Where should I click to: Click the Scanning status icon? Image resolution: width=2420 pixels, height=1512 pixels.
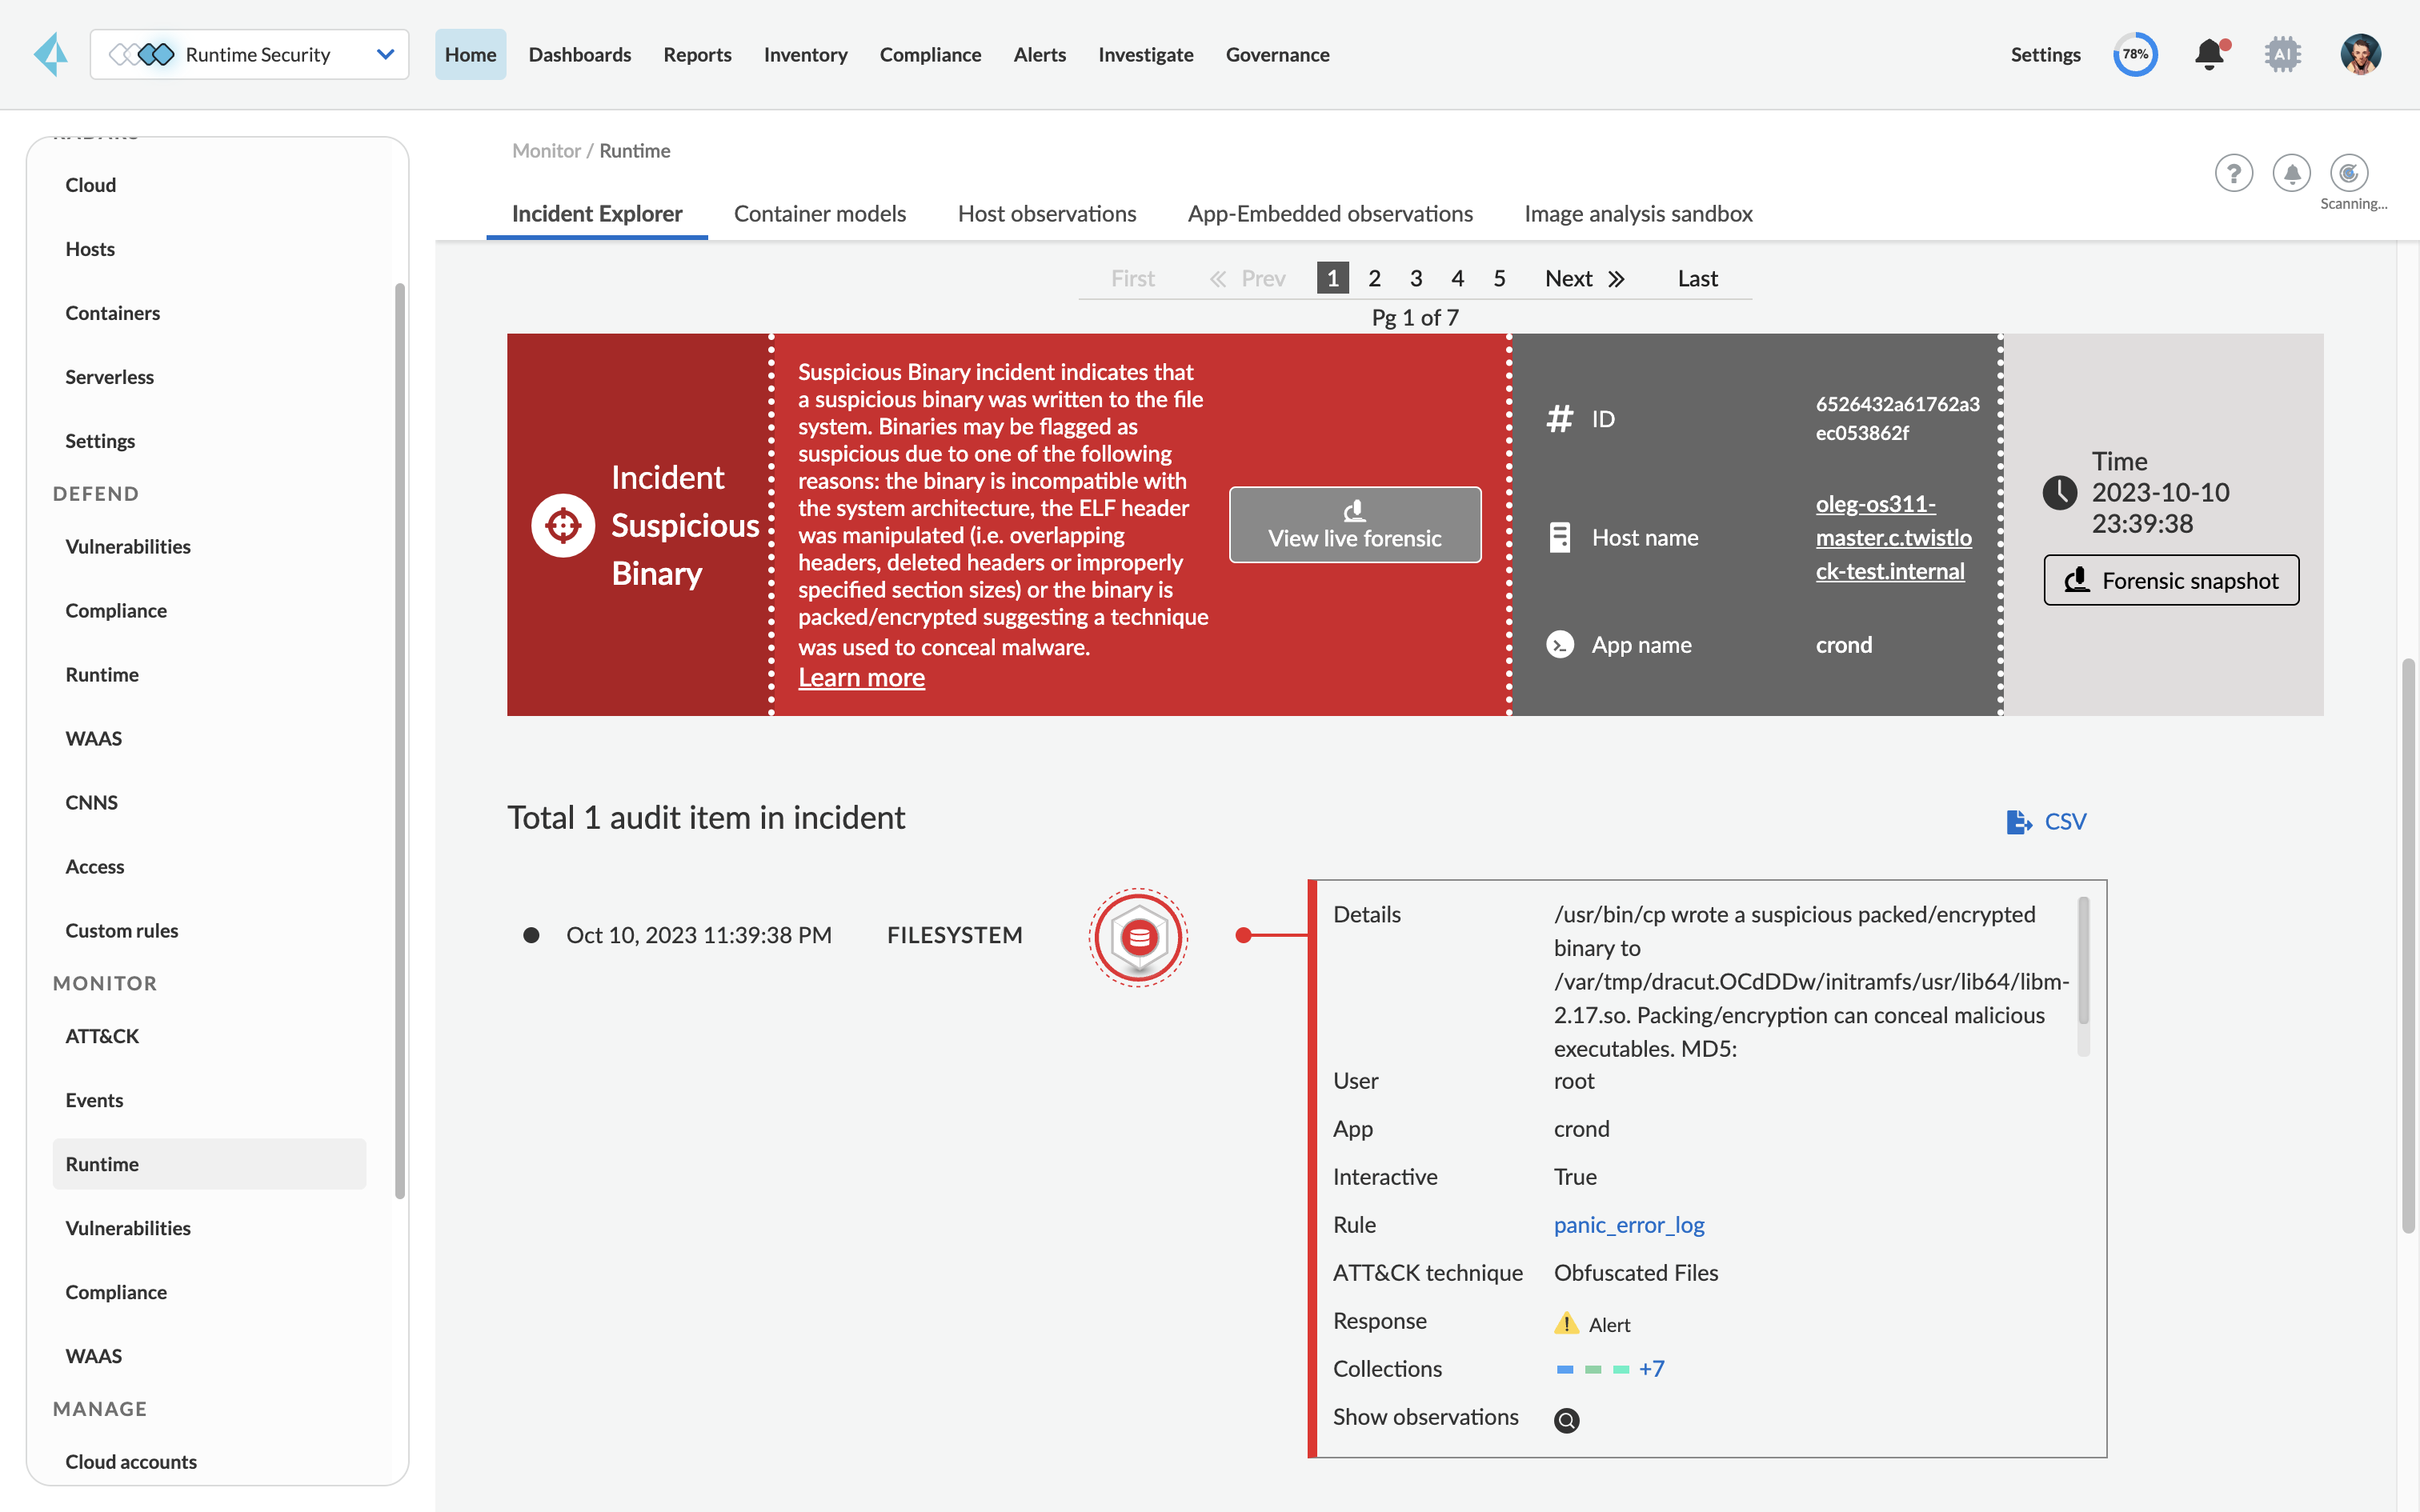pyautogui.click(x=2348, y=173)
